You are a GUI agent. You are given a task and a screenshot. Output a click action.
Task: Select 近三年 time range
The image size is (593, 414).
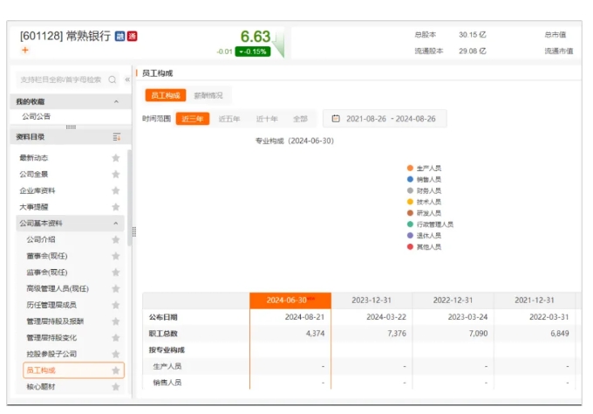coord(193,119)
